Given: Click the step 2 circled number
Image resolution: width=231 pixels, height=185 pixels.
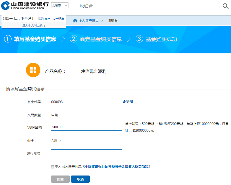Looking at the screenshot, I should (x=73, y=39).
